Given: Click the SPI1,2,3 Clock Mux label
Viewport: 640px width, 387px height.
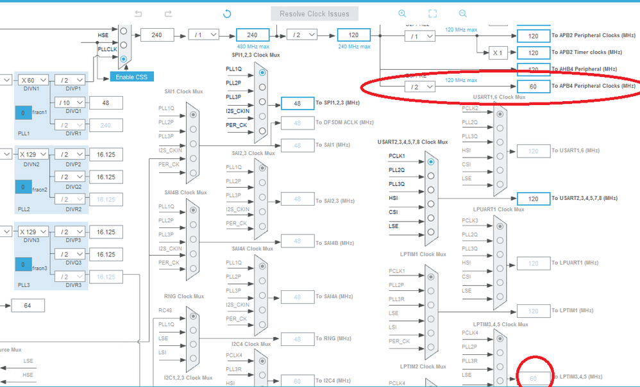Looking at the screenshot, I should pos(256,54).
